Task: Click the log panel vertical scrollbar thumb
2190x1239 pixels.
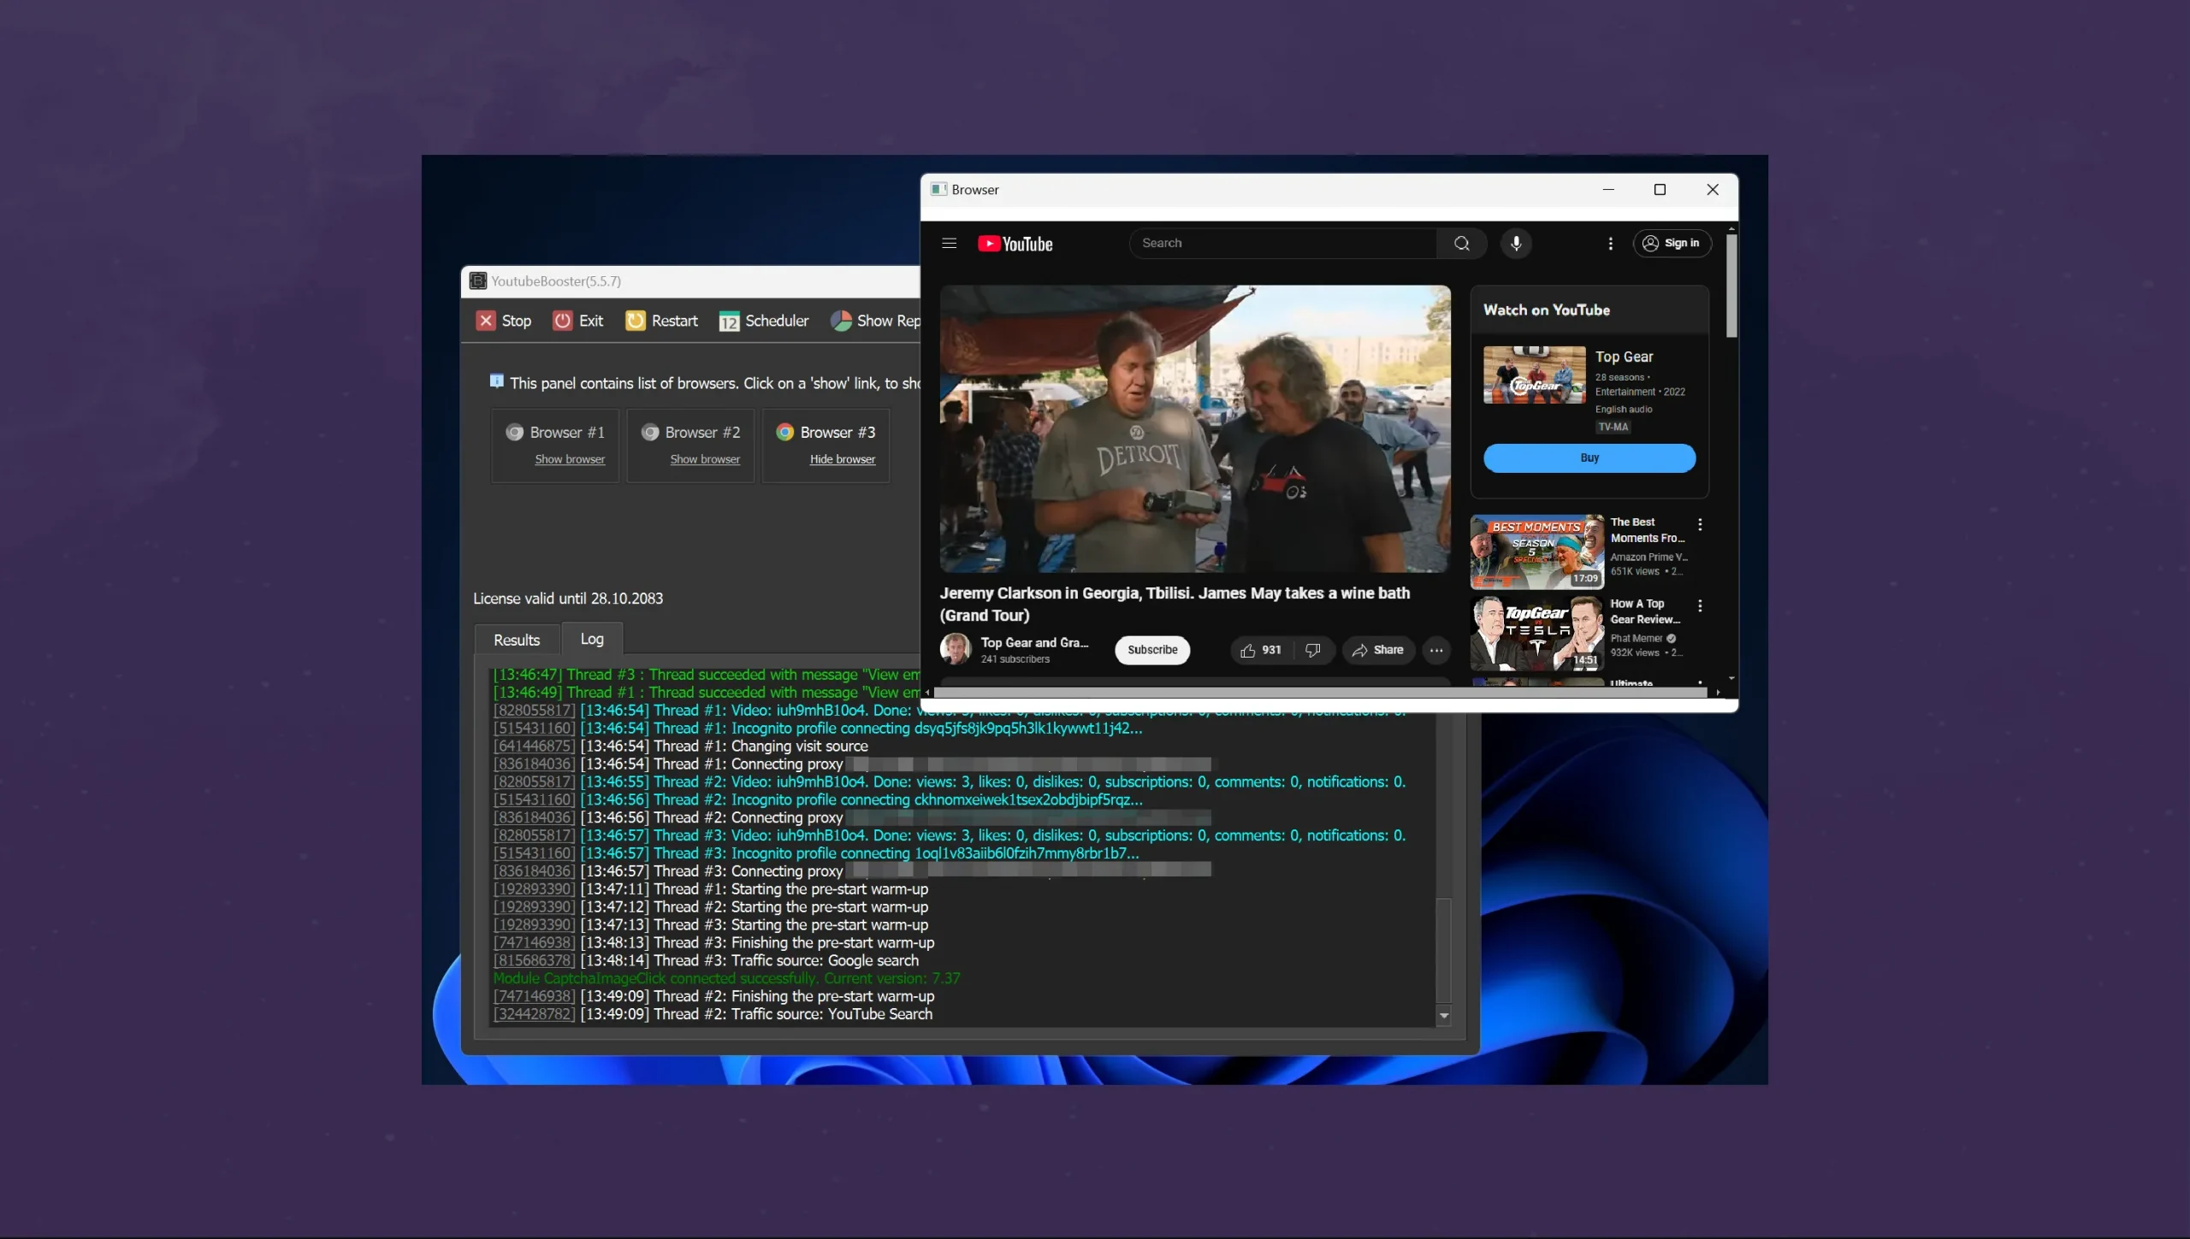Action: [x=1444, y=949]
